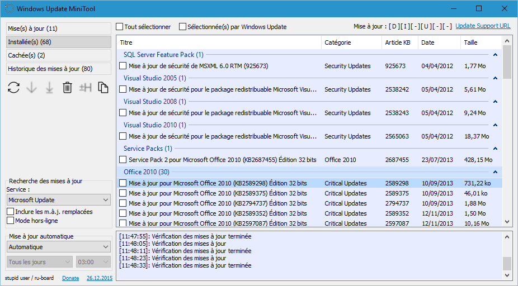Collapse the Visual Studio 2008 group
Viewport: 518px width, 286px height.
[495, 102]
